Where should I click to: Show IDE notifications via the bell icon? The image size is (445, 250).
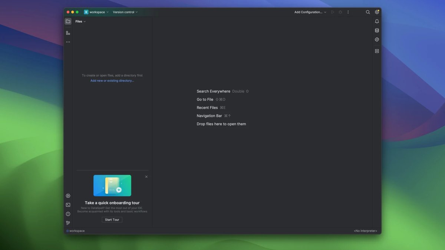coord(377,21)
